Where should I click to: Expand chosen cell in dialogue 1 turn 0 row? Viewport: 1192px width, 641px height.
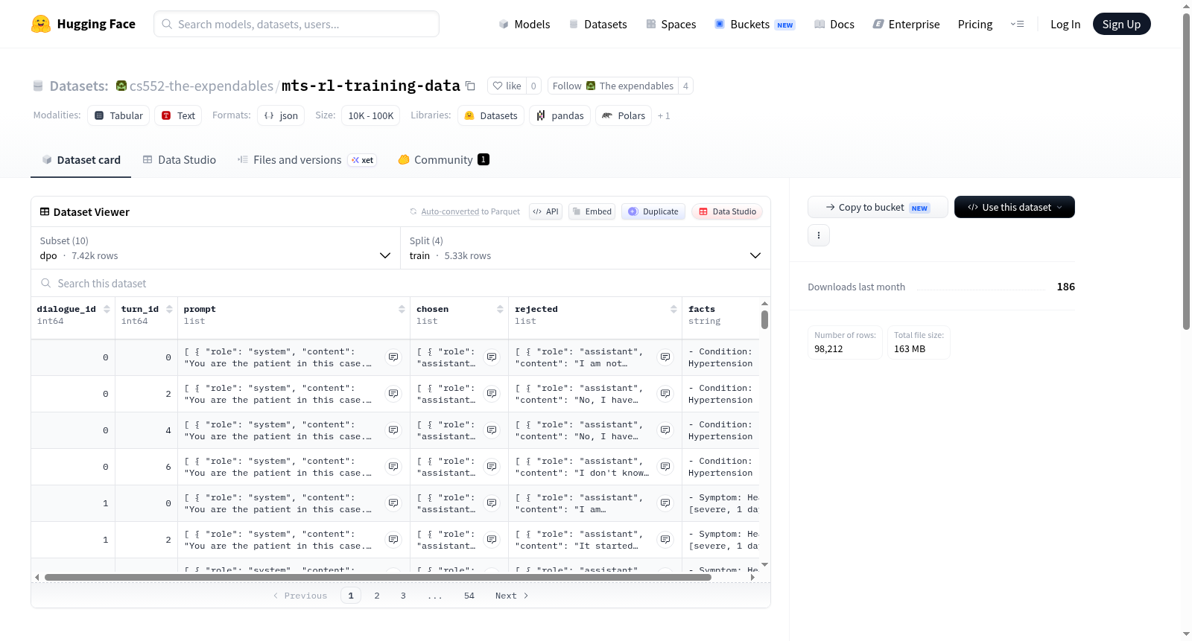492,503
